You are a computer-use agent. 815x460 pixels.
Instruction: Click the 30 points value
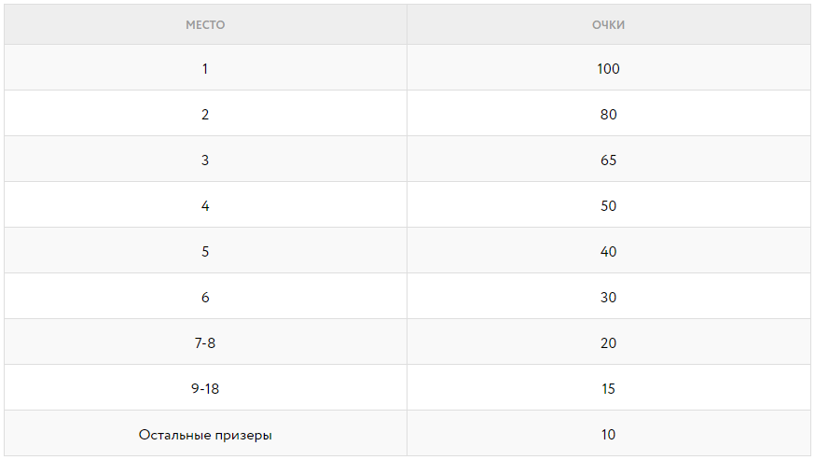pos(608,298)
